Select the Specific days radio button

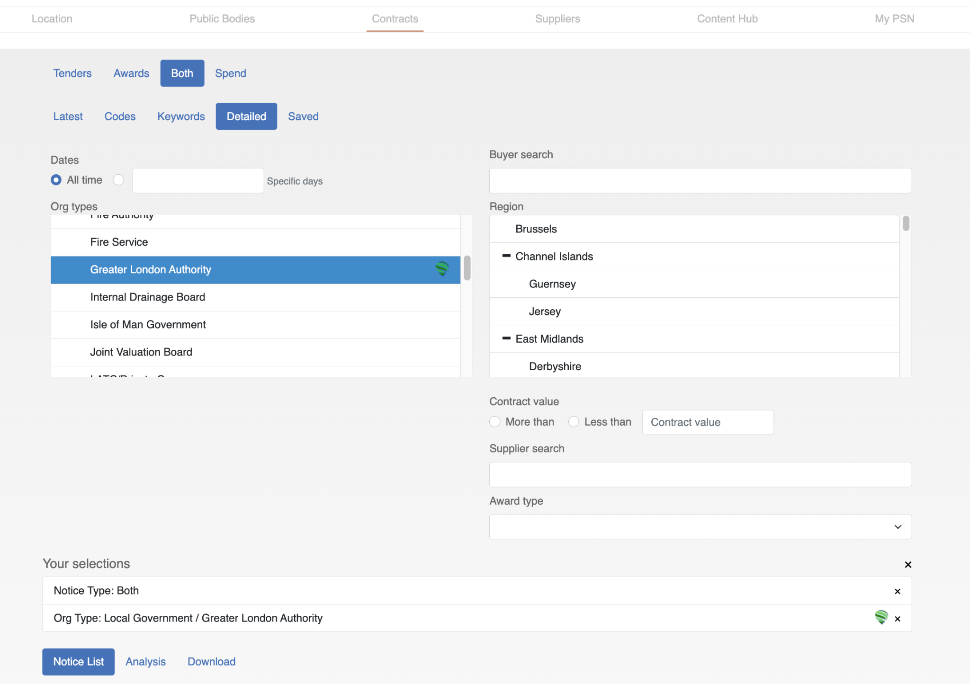(118, 180)
